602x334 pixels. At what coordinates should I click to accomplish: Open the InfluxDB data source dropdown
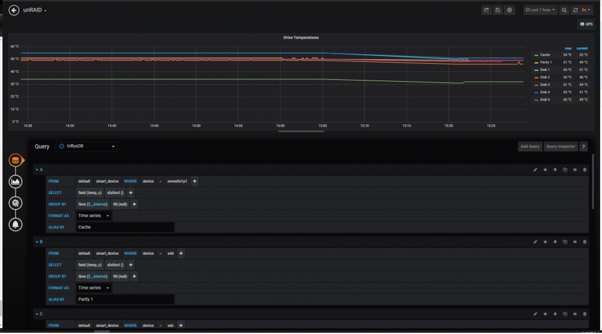click(x=86, y=147)
